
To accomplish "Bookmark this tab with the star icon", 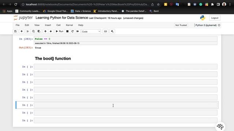I will [158, 4].
